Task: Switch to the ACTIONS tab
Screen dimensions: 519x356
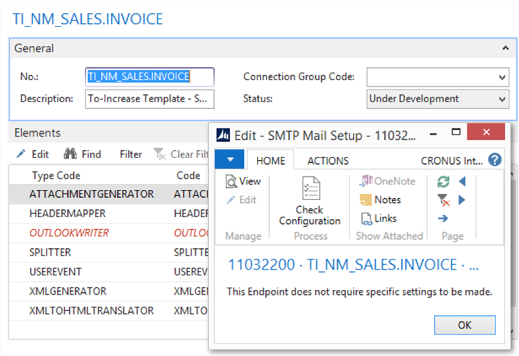Action: click(x=328, y=160)
